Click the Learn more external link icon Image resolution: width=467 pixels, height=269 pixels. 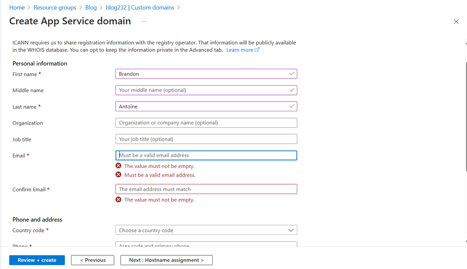(257, 50)
